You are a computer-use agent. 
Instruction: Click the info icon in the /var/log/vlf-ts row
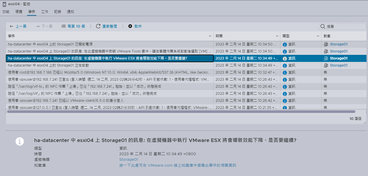pyautogui.click(x=285, y=87)
